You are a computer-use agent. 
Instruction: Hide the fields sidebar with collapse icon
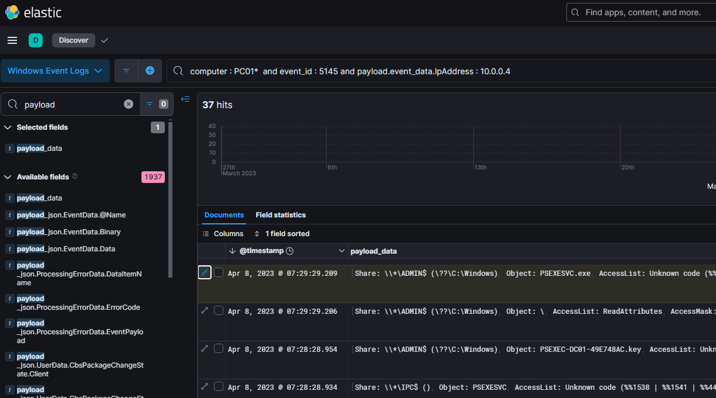pos(185,99)
